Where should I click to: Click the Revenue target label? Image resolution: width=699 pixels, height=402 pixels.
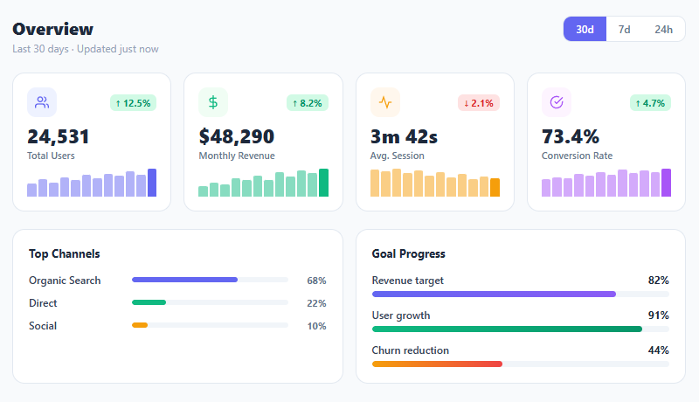[407, 281]
